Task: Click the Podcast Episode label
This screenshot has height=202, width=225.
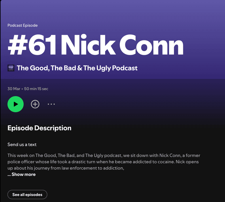Action: point(22,26)
